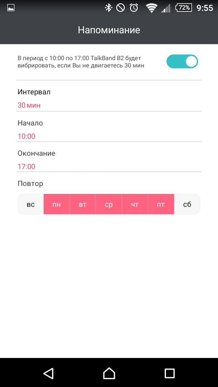The height and width of the screenshot is (387, 218).
Task: Open the interval selector showing 30 мин
Action: tap(29, 105)
